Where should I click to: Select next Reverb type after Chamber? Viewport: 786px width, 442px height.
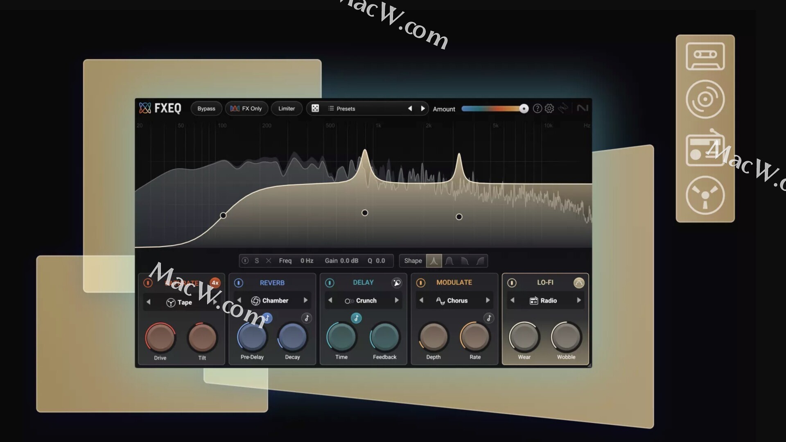[x=305, y=300]
